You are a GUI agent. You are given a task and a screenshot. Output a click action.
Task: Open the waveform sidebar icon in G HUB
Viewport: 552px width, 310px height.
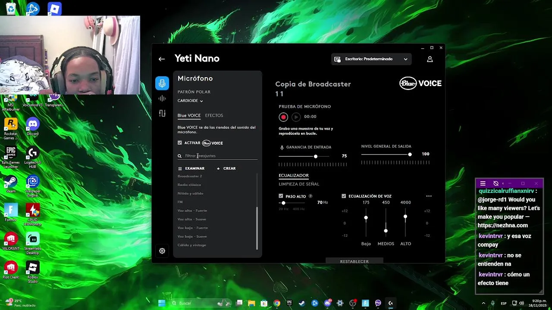click(x=162, y=99)
